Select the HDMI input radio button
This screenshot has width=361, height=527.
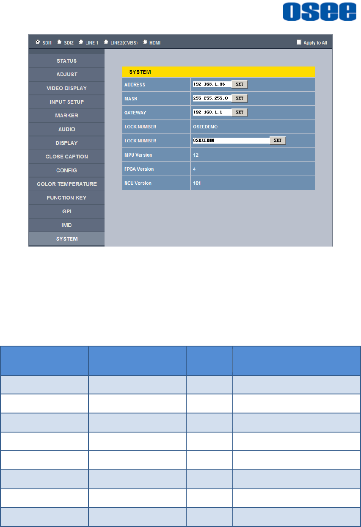click(x=145, y=42)
